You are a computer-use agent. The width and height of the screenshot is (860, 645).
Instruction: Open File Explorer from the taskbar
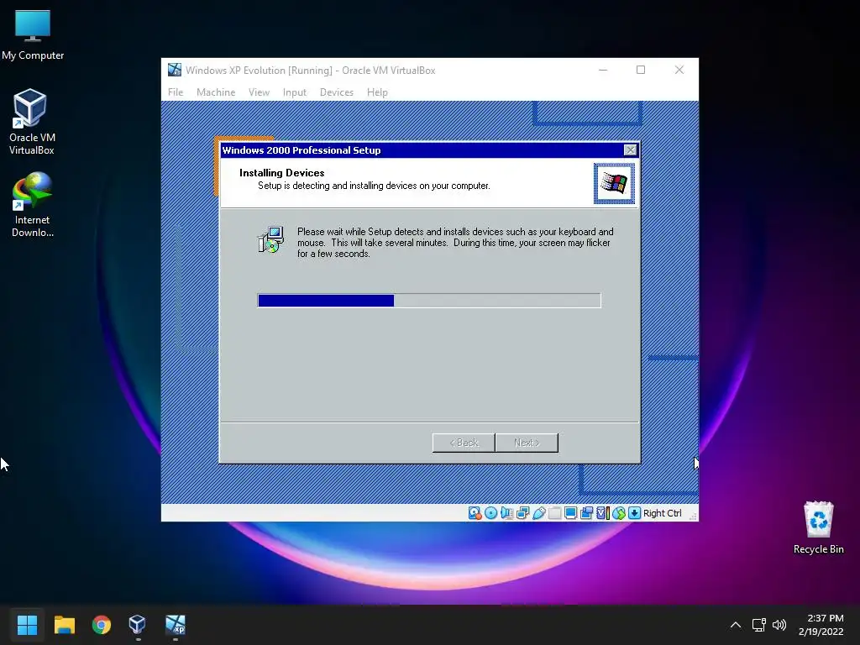pyautogui.click(x=64, y=624)
